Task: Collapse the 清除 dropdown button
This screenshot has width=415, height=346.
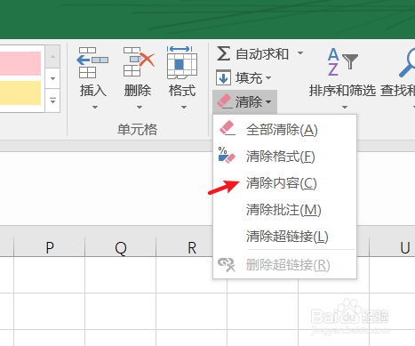Action: click(x=244, y=102)
